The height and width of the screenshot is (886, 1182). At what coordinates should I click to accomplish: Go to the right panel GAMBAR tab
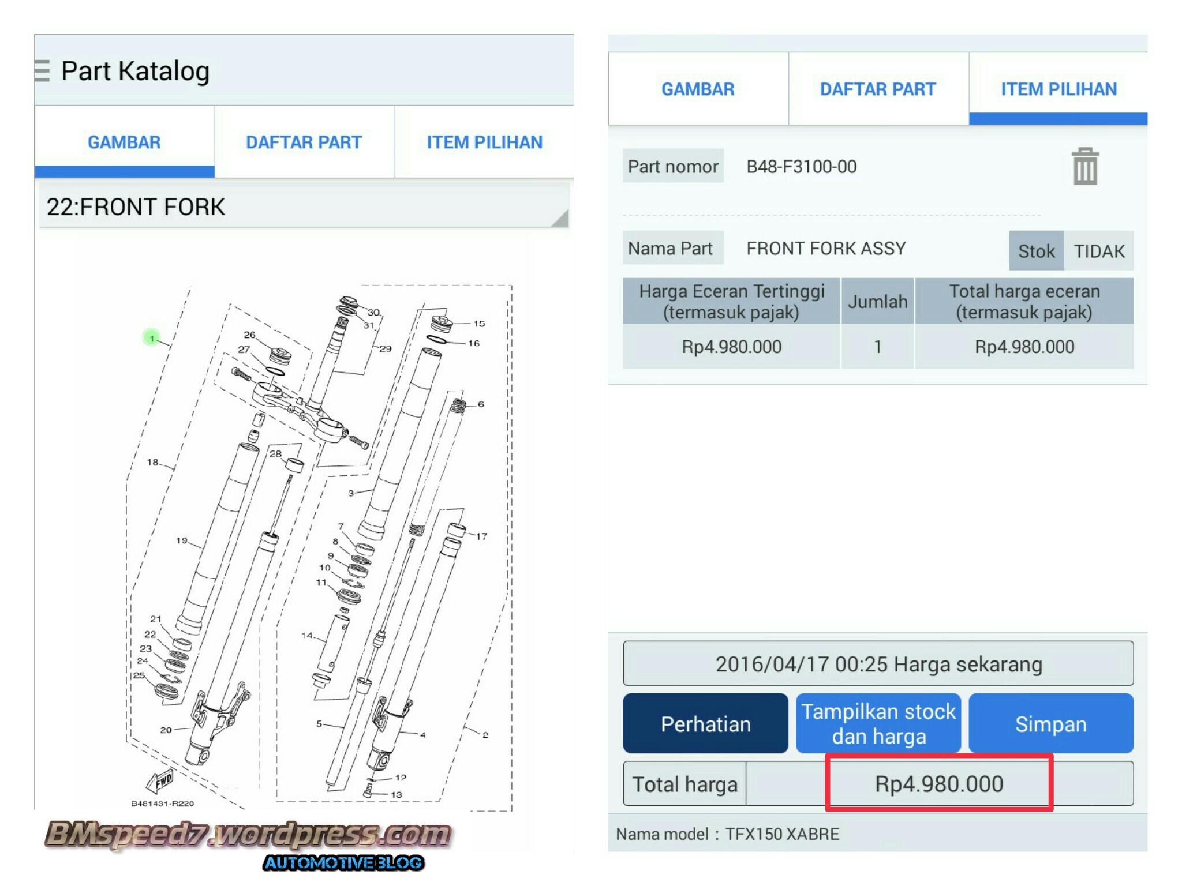pos(698,89)
